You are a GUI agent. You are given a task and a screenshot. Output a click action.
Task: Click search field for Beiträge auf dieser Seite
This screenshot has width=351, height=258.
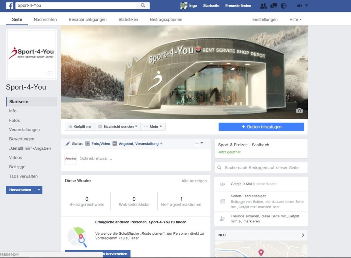pos(261,168)
